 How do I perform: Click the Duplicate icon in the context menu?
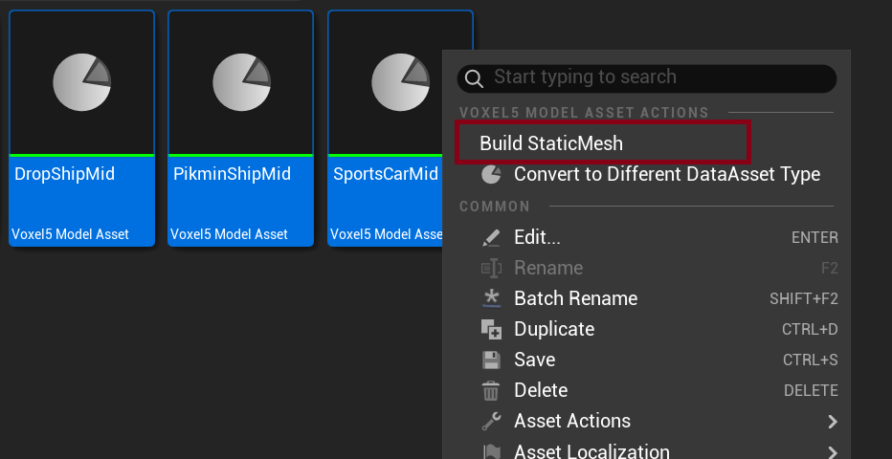tap(491, 329)
